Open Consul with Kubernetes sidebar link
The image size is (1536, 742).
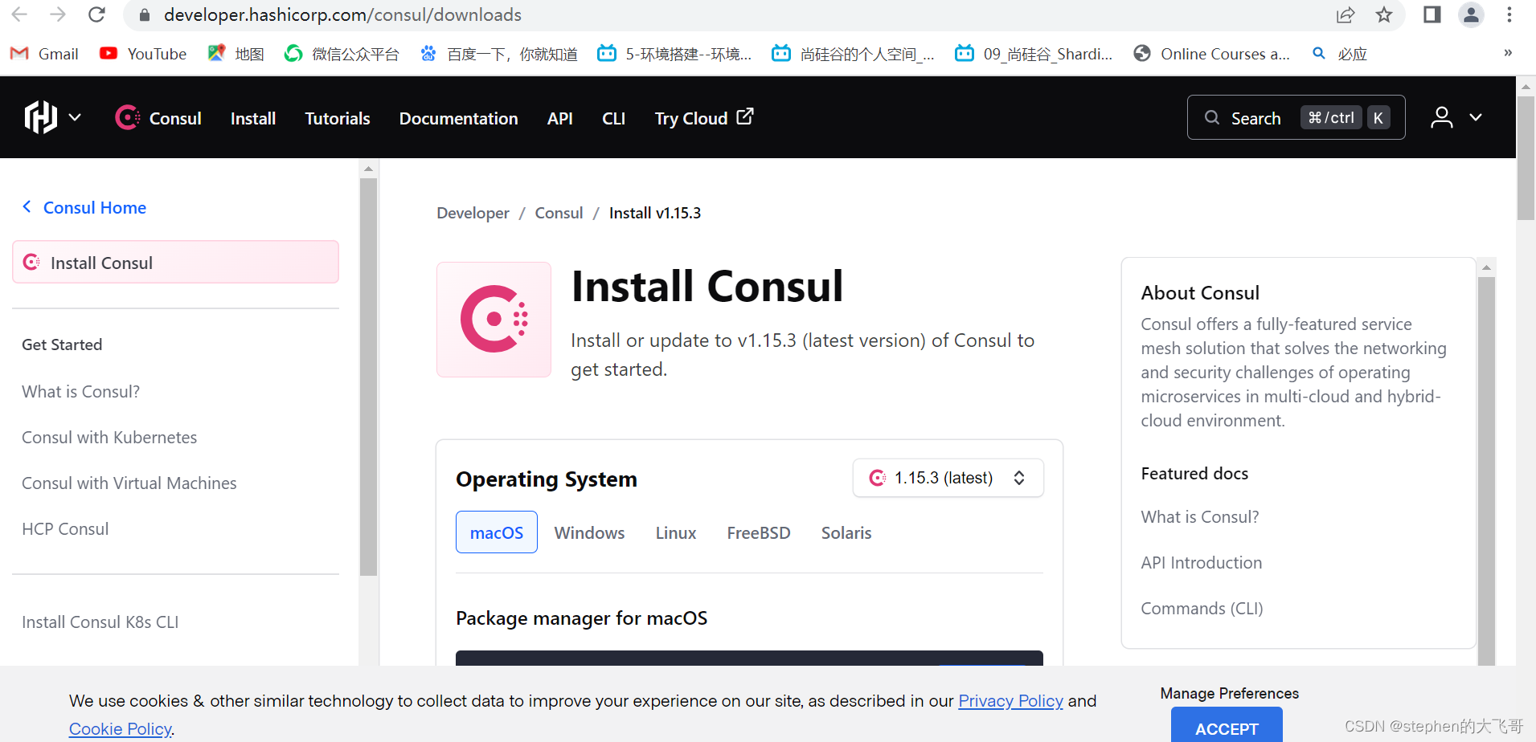[109, 437]
